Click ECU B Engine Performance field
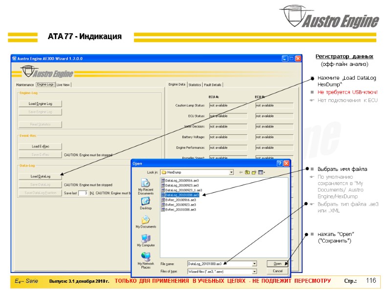This screenshot has height=293, width=391. point(274,148)
